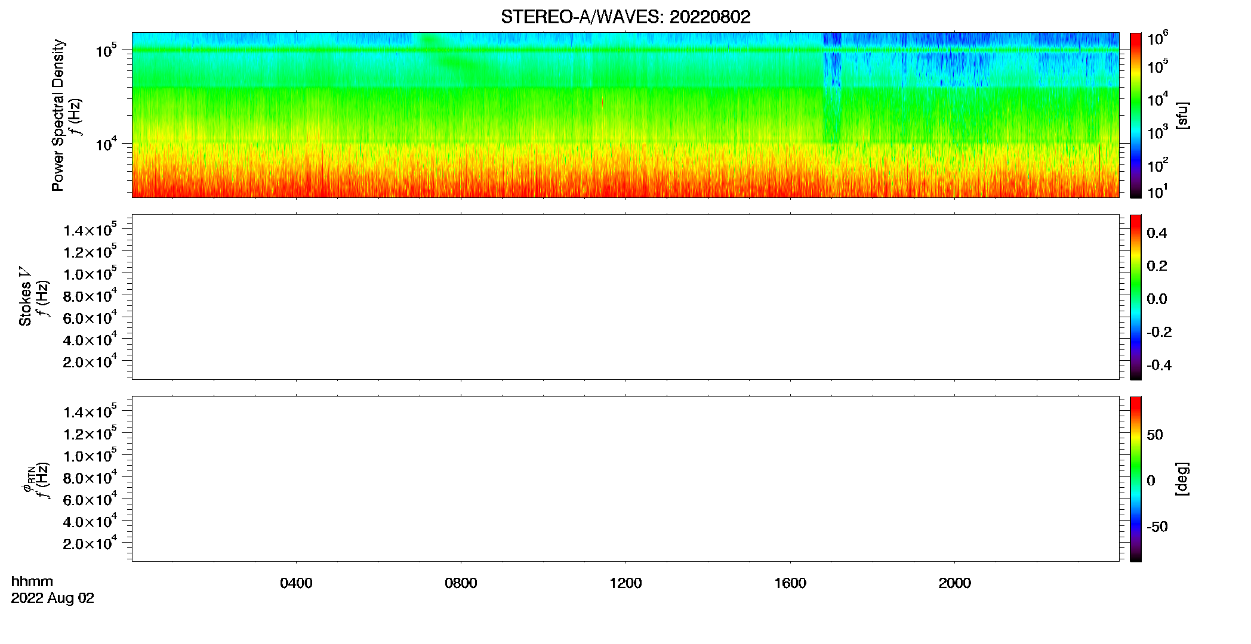Screen dimensions: 1251x644
Task: Click the Power Spectral Density axis label
Action: point(58,115)
